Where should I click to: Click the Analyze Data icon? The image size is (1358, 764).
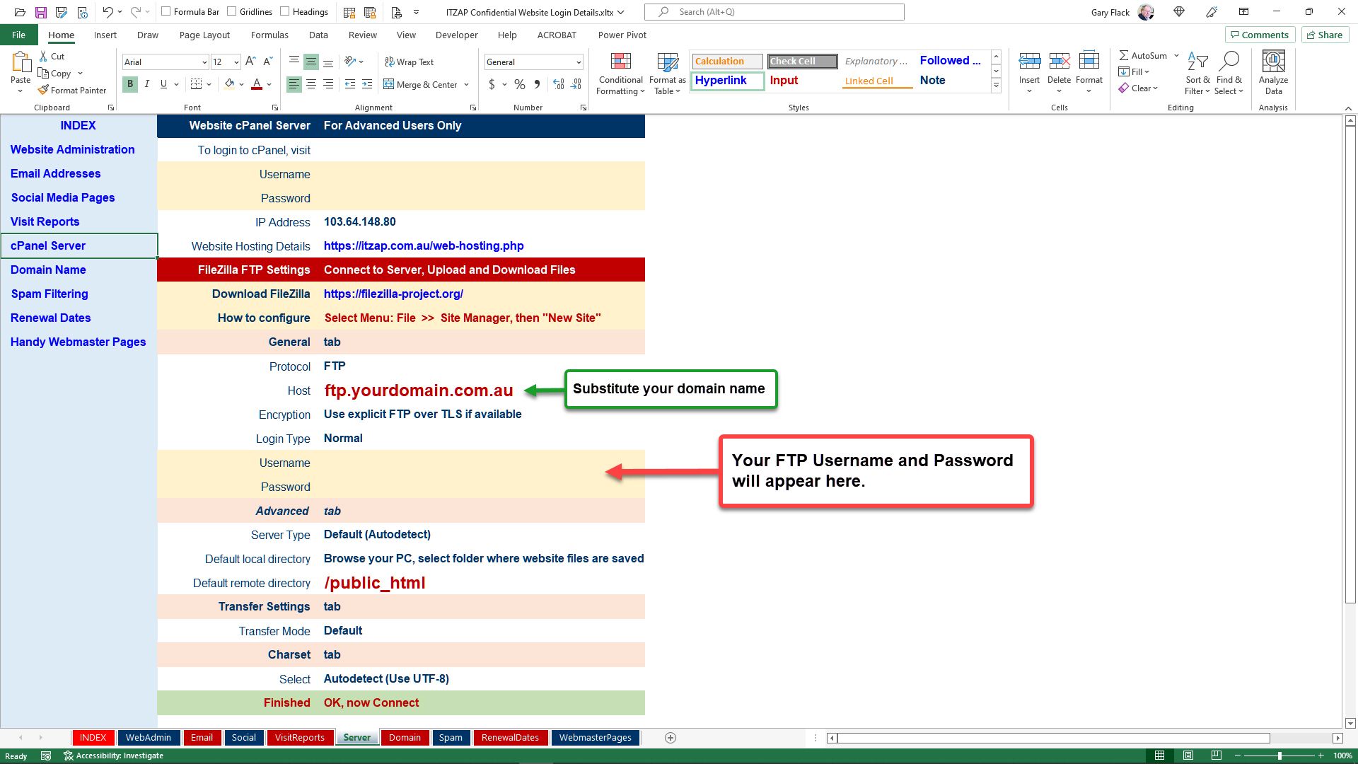pyautogui.click(x=1273, y=62)
